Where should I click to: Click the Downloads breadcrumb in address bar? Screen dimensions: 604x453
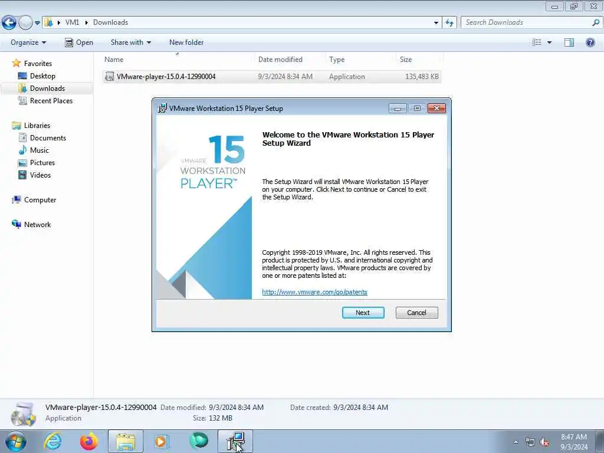[110, 22]
